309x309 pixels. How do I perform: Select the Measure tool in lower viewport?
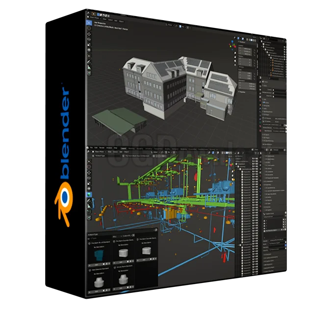pyautogui.click(x=89, y=206)
